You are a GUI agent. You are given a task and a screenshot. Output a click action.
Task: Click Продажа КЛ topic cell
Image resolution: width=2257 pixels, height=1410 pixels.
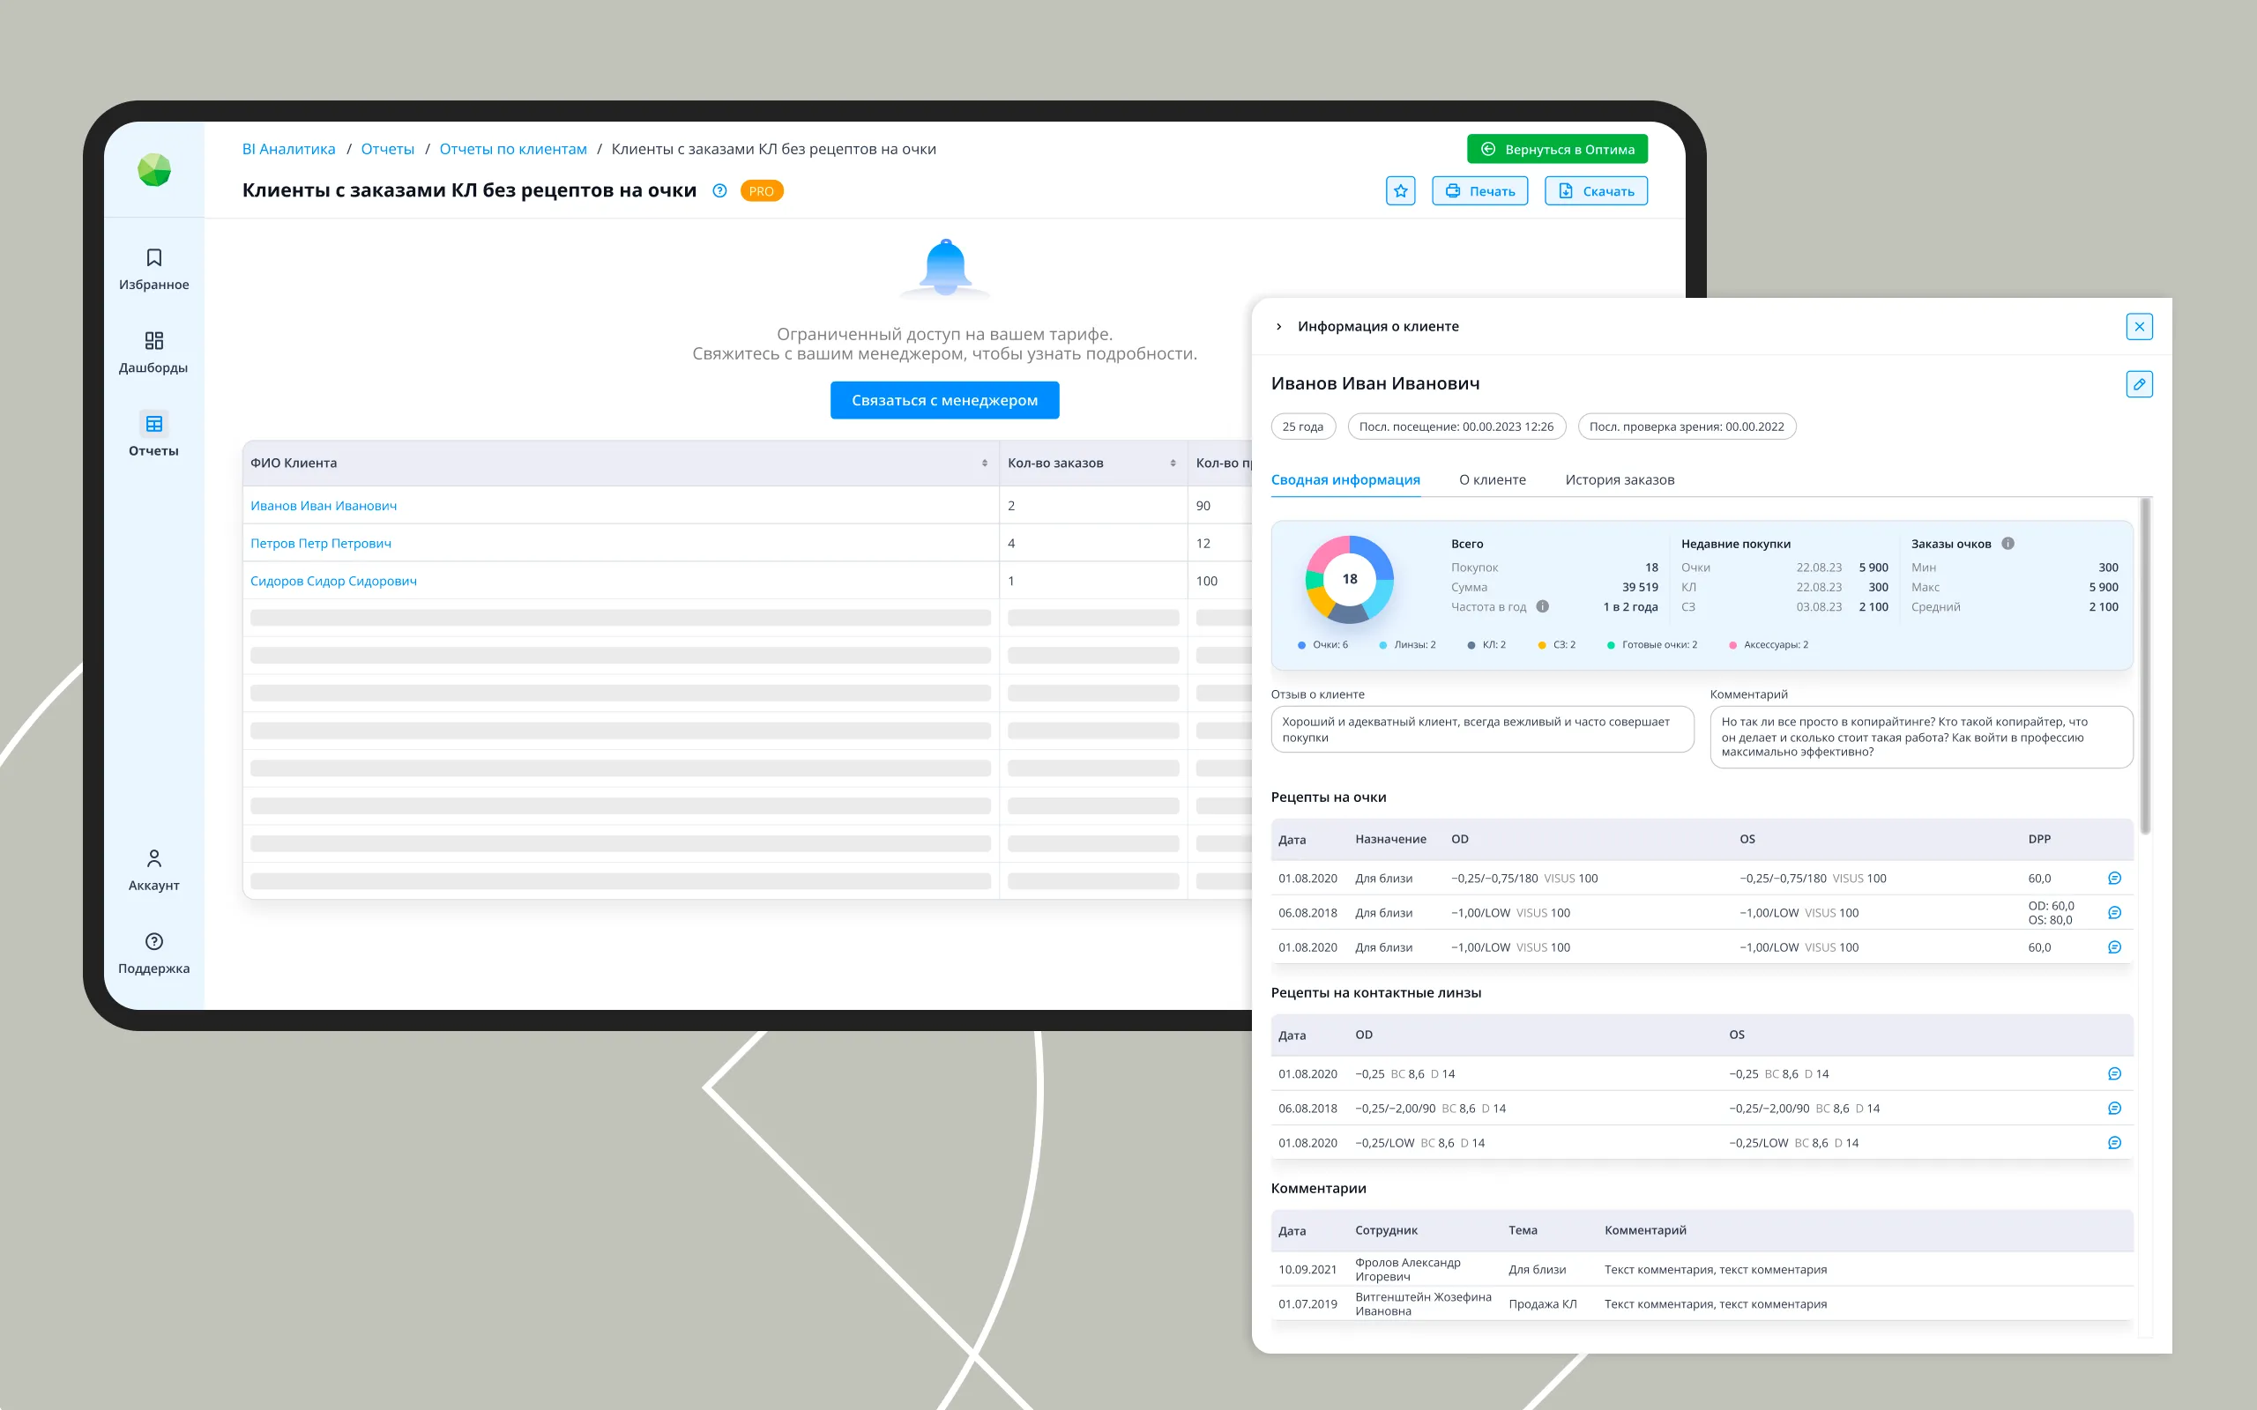1542,1303
